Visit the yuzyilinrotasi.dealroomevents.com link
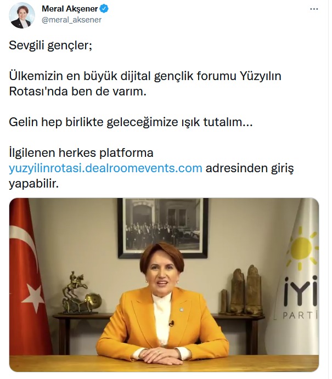This screenshot has width=332, height=379. point(105,168)
